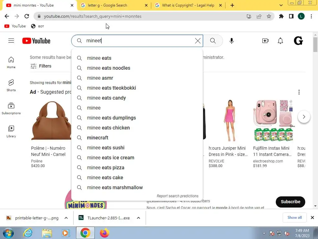Click 'Show all' downloads button
Screen dimensions: 318x239
[294, 218]
